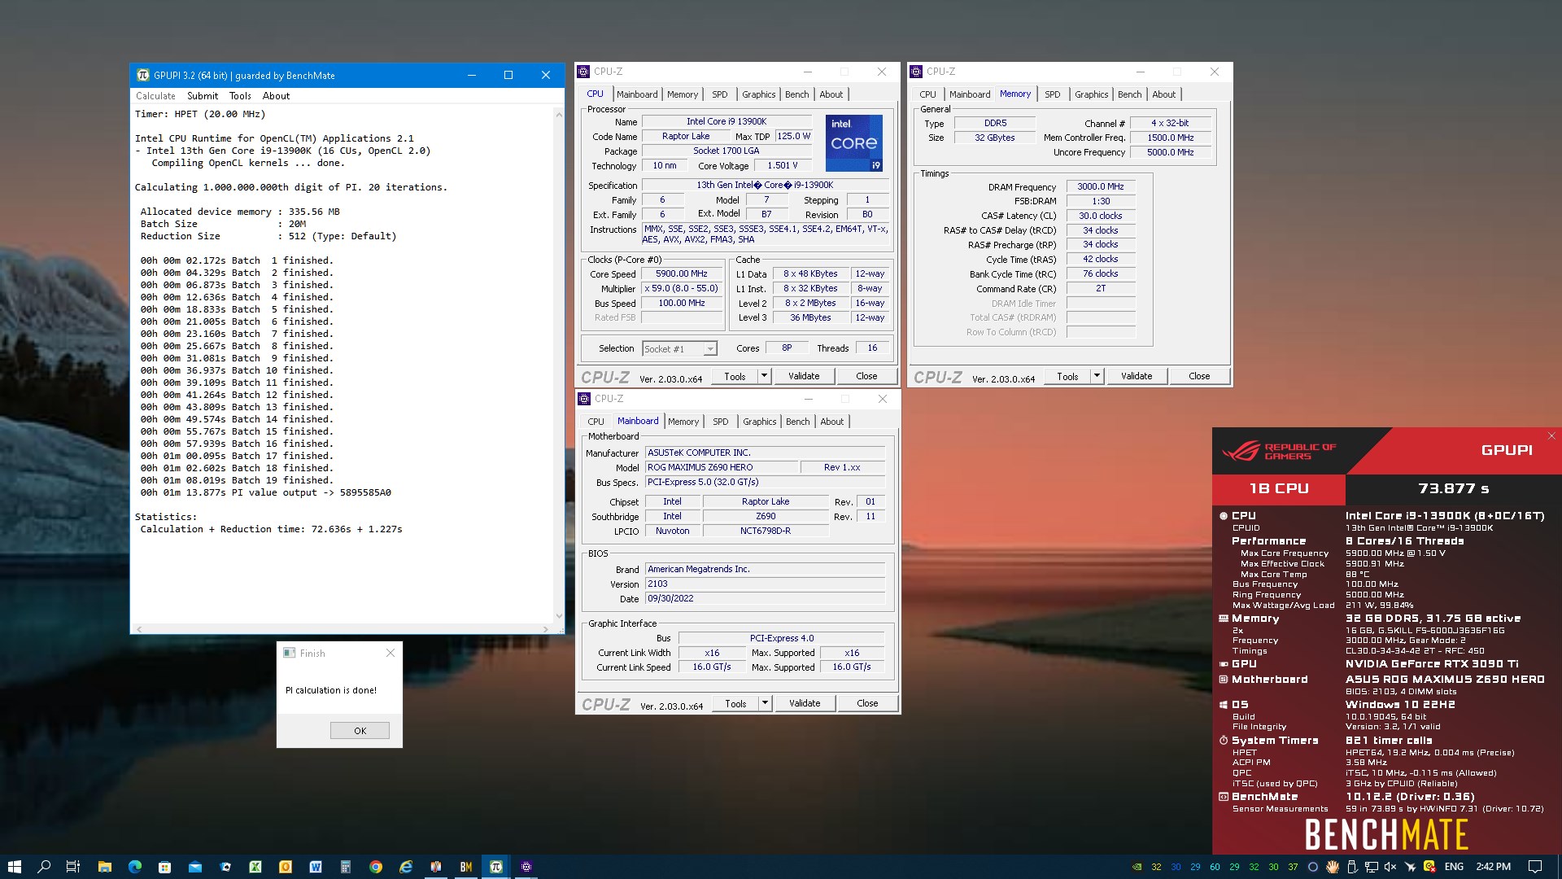
Task: Click Validate in Mainboard tab window
Action: coord(805,703)
